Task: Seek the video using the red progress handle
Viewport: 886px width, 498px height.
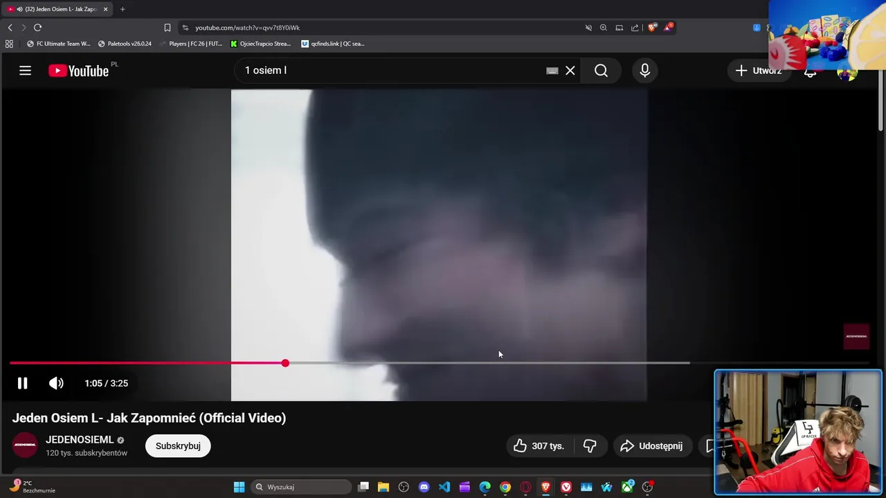Action: (x=285, y=363)
